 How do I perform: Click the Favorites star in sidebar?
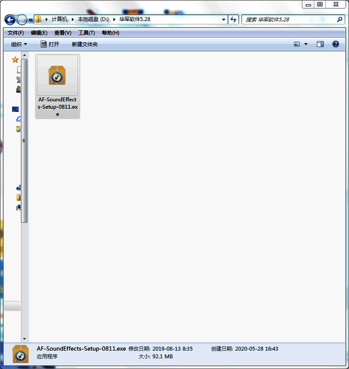15,60
